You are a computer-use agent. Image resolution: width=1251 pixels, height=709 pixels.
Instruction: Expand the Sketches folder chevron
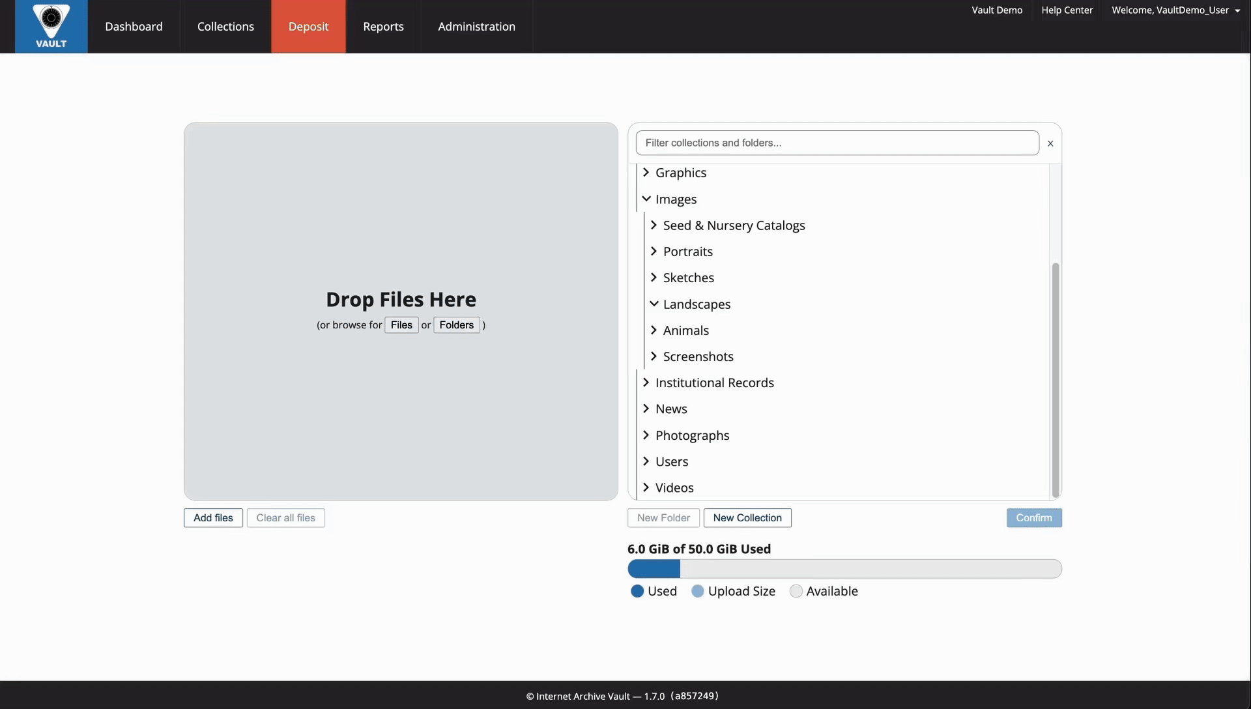click(654, 277)
